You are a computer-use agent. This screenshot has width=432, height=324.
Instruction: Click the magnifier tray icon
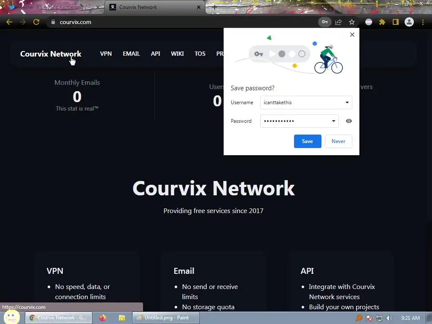[359, 318]
